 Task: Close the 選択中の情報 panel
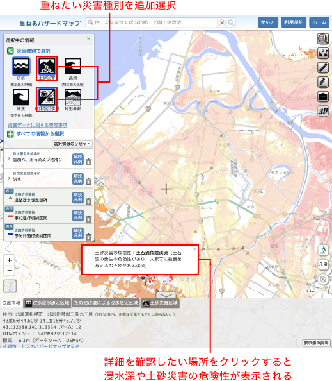pos(88,38)
